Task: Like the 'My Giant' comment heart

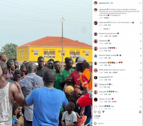Action: point(141,99)
